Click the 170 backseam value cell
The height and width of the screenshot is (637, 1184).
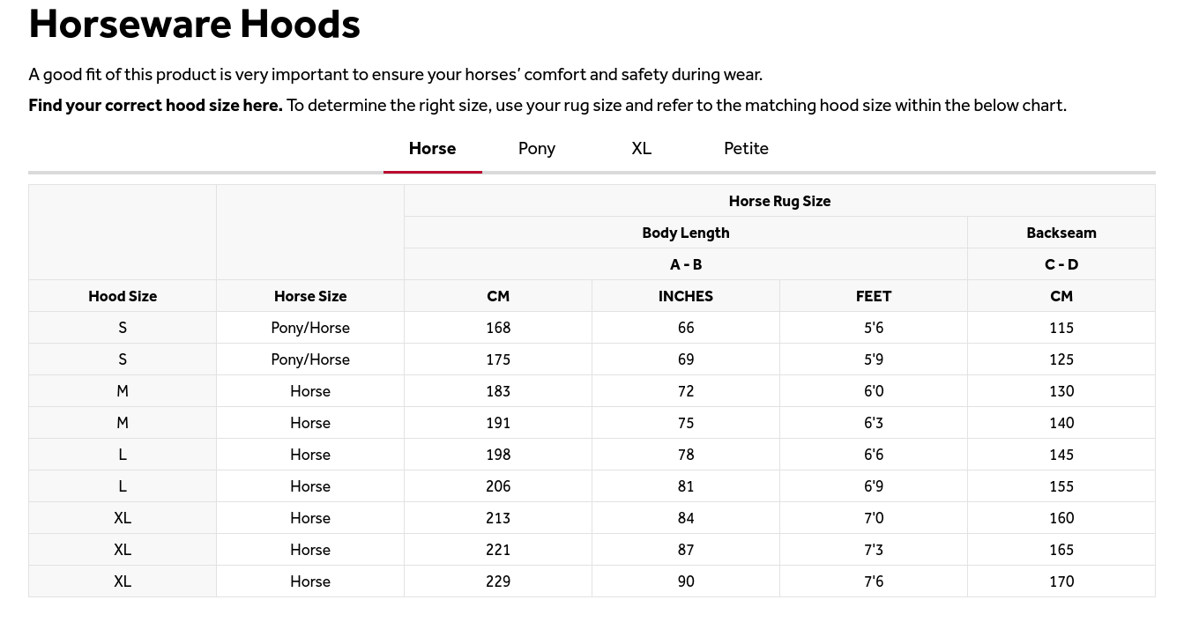[1061, 581]
